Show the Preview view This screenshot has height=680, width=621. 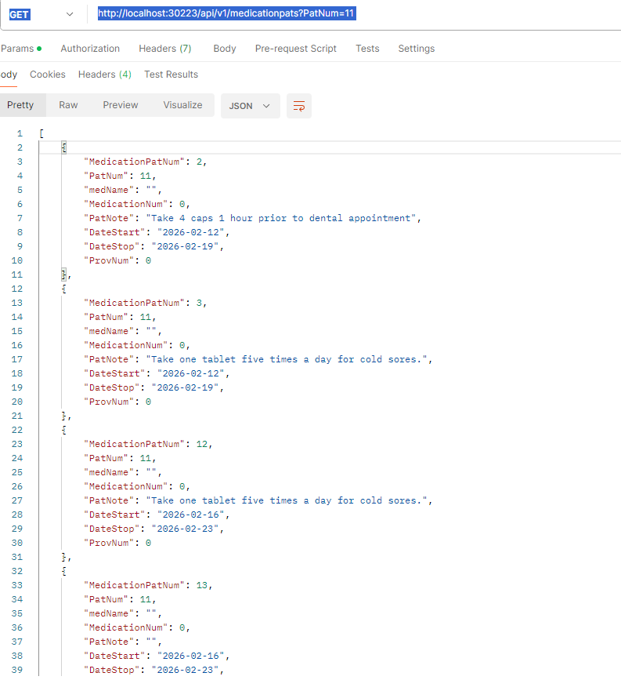(x=120, y=105)
